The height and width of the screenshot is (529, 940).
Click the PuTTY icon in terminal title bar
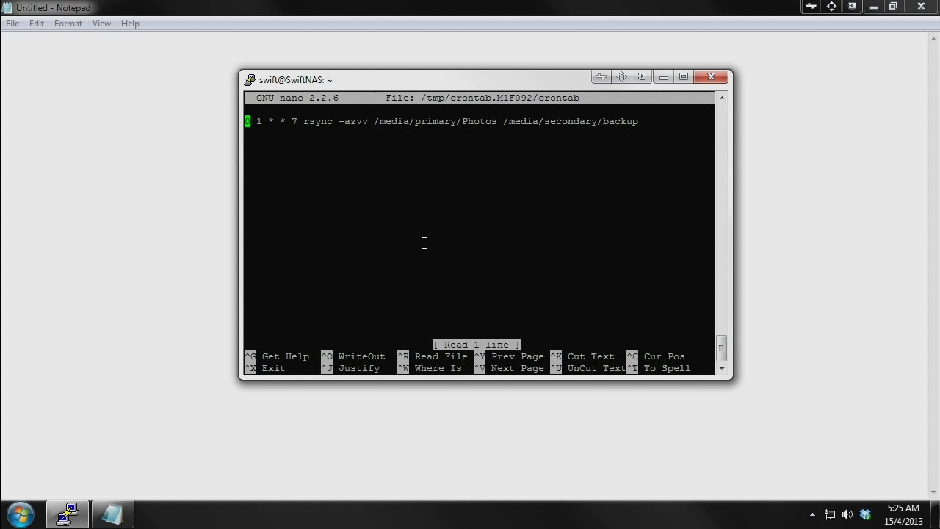tap(250, 79)
